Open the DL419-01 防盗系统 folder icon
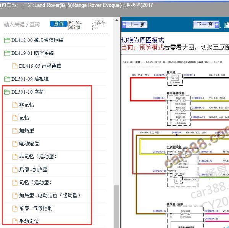The width and height of the screenshot is (229, 228). (7, 53)
